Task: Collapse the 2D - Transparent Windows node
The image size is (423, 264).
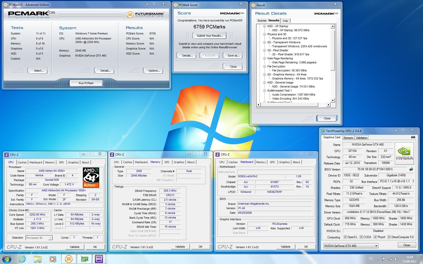Action: [265, 42]
